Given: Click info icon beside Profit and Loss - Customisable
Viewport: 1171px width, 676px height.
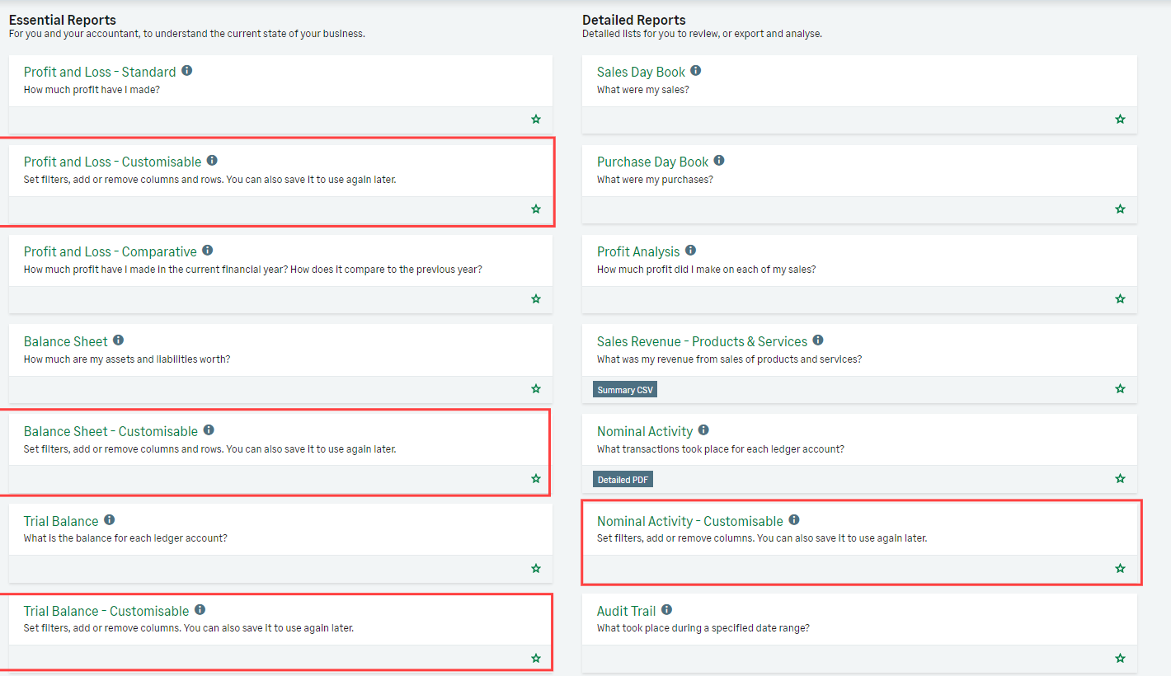Looking at the screenshot, I should coord(213,161).
